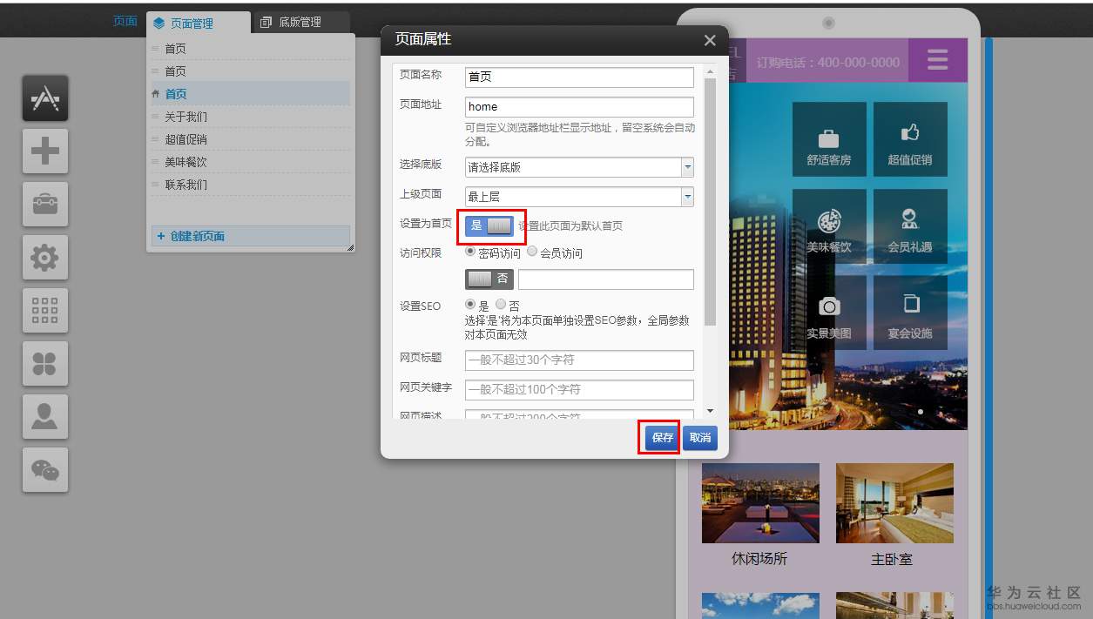Image resolution: width=1093 pixels, height=619 pixels.
Task: Open the WeChat sidebar icon
Action: pyautogui.click(x=45, y=470)
